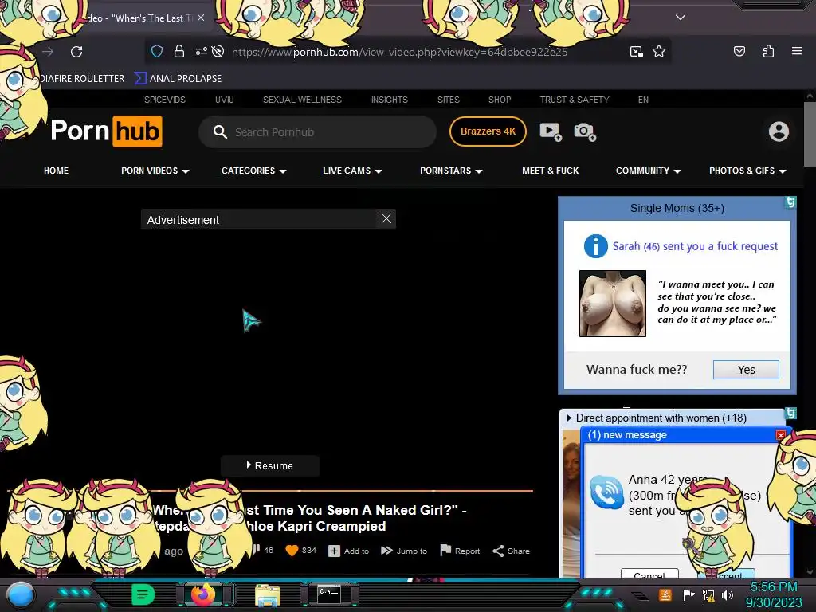Click the picture-in-picture icon in address bar
This screenshot has height=612, width=816.
(x=637, y=51)
